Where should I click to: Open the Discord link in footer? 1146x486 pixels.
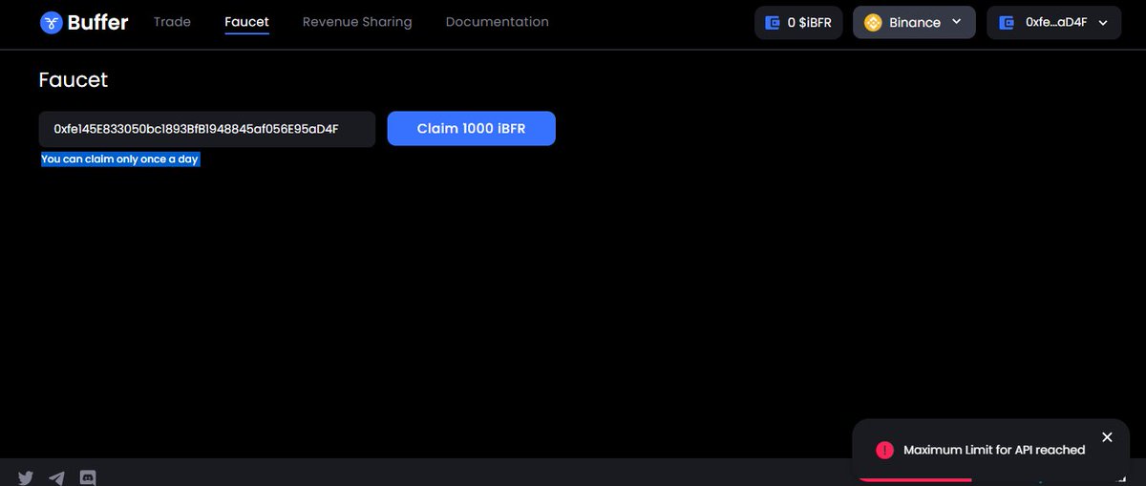88,477
